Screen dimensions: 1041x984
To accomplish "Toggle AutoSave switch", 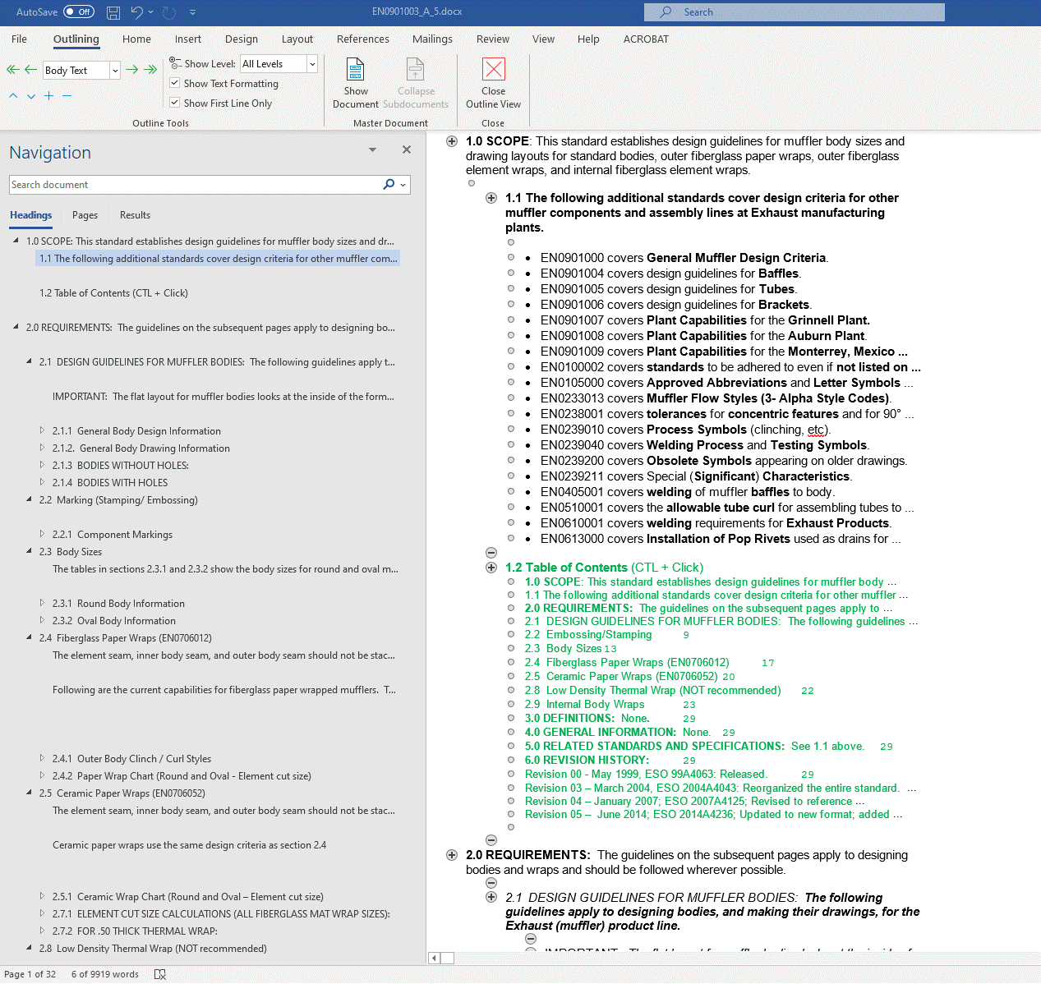I will coord(79,12).
